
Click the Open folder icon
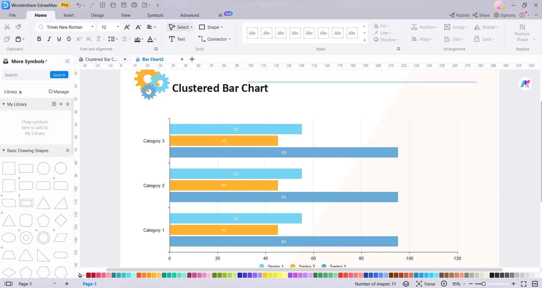(x=113, y=5)
